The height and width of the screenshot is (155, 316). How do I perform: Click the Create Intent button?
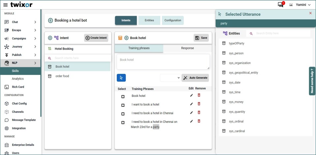(96, 38)
